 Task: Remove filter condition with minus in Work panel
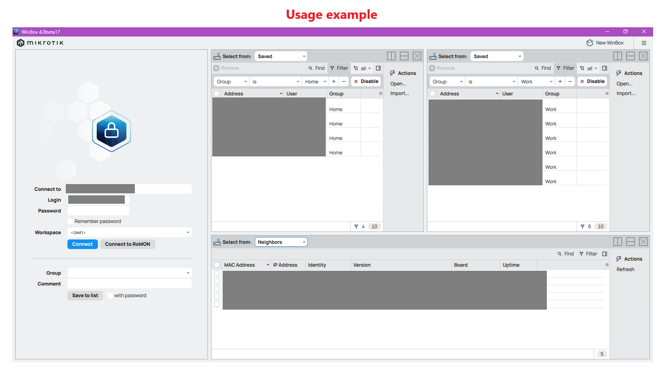[x=570, y=81]
